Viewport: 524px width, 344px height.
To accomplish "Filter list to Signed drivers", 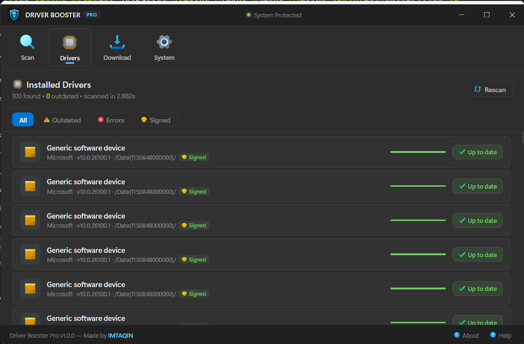I will 155,120.
